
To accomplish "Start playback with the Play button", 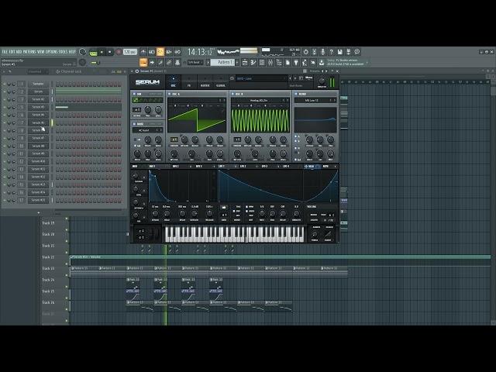I will tap(102, 52).
